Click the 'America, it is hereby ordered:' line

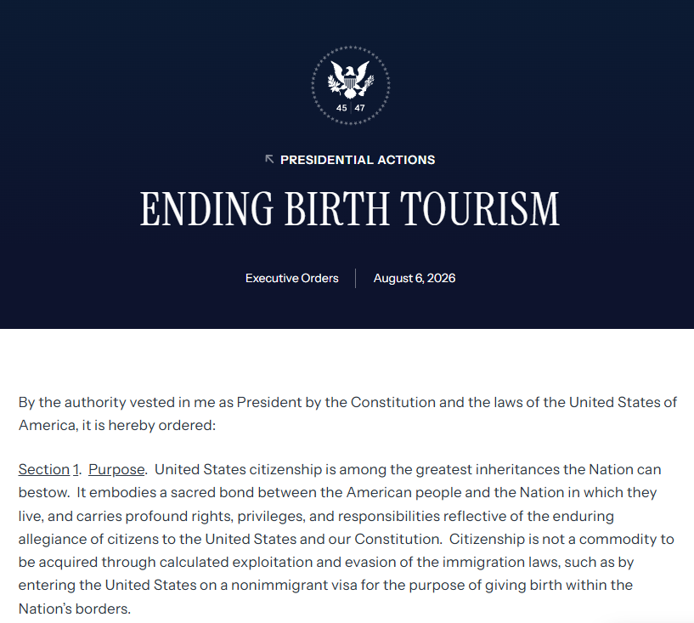click(117, 425)
